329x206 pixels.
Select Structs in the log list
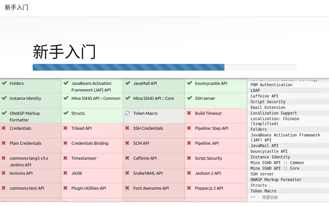pyautogui.click(x=258, y=185)
